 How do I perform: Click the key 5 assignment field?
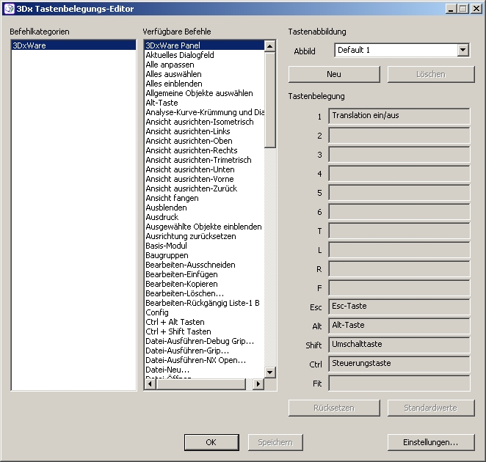click(x=399, y=193)
